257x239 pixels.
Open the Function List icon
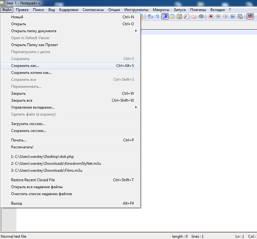(187, 16)
